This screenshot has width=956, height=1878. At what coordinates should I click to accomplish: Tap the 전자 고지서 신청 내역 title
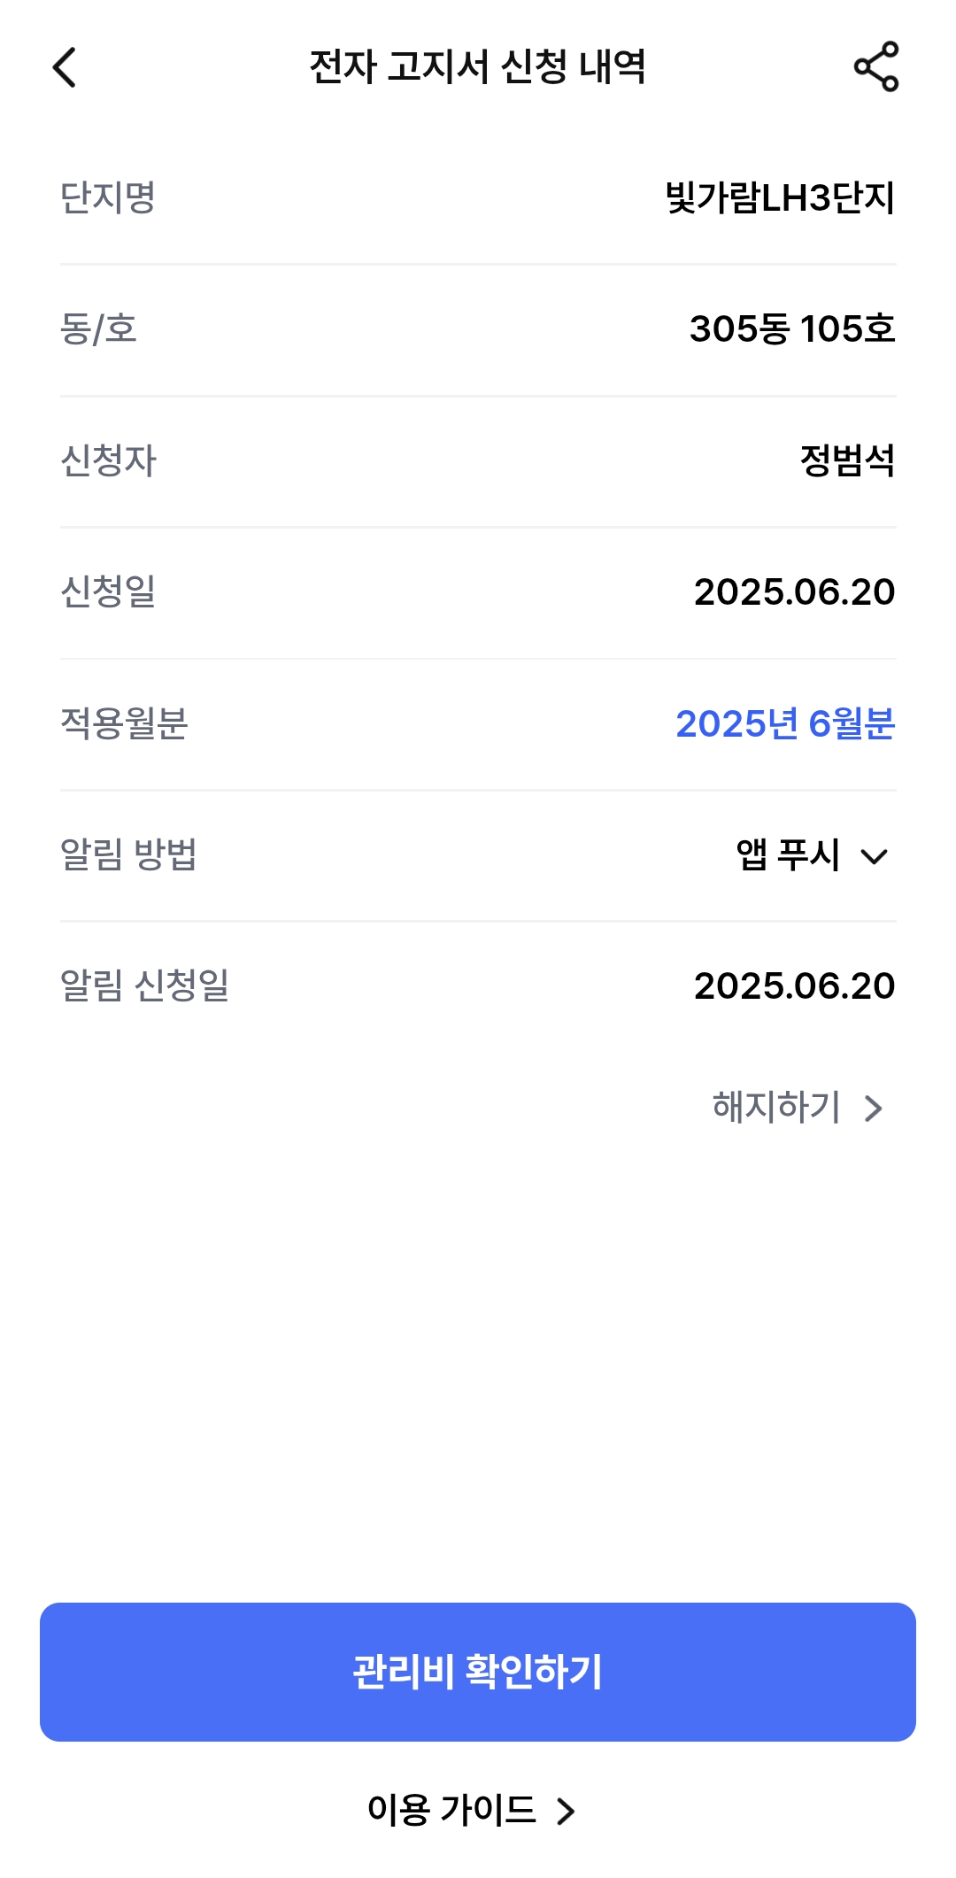478,67
